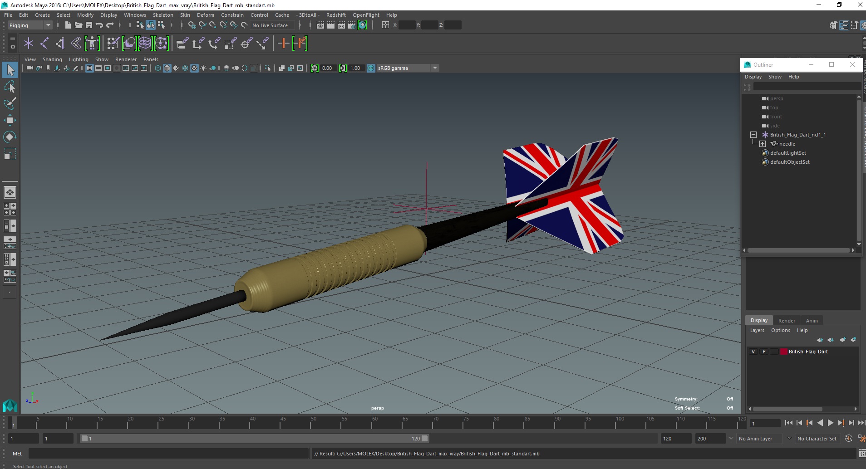Click the Render Current Frame clapper icon
The height and width of the screenshot is (469, 866).
tap(331, 25)
